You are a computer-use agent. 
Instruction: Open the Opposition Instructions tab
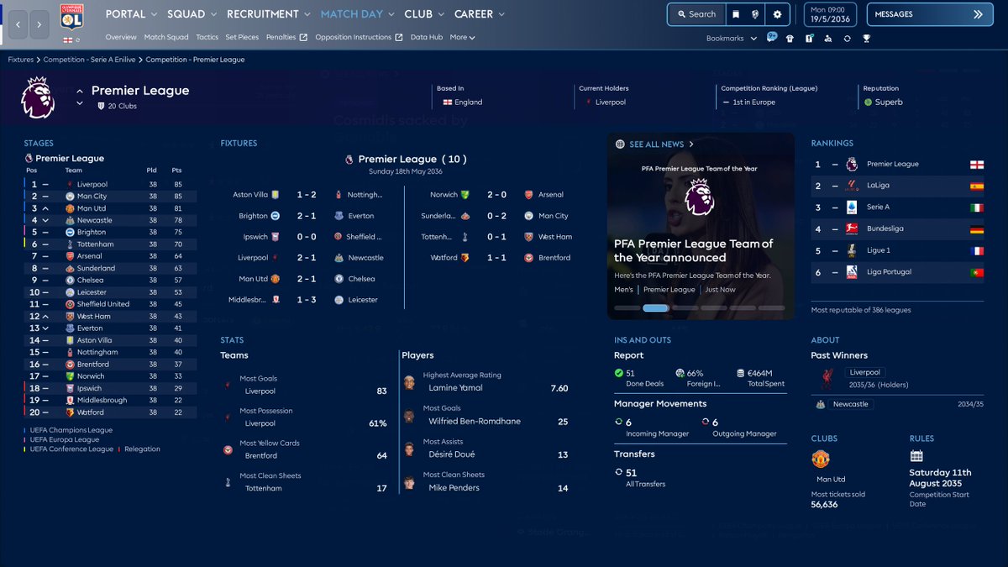[359, 38]
